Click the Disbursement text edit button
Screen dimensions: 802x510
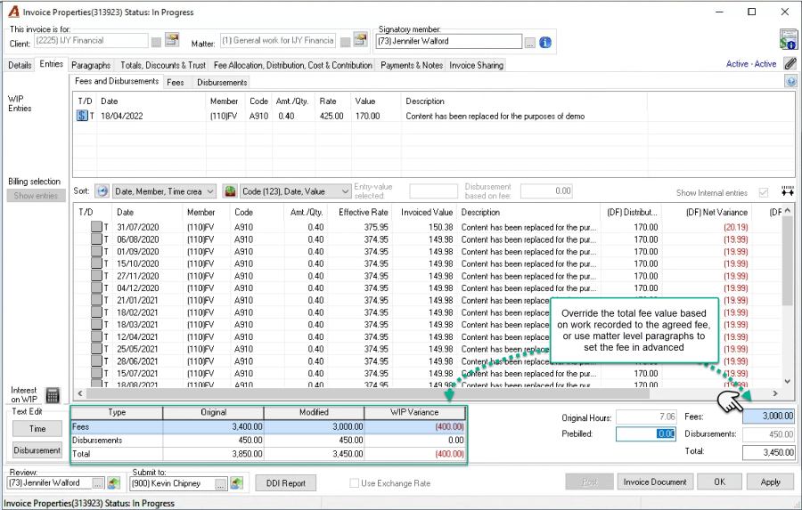tap(37, 450)
